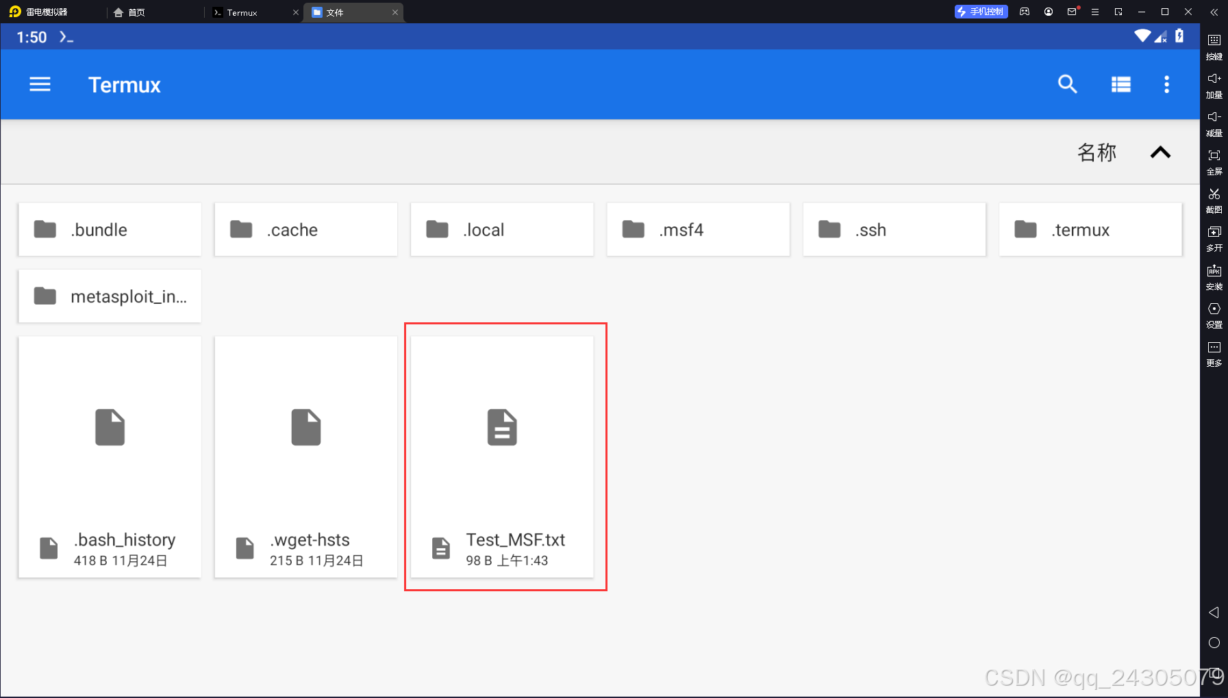
Task: Take a screenshot with 截图
Action: tap(1214, 201)
